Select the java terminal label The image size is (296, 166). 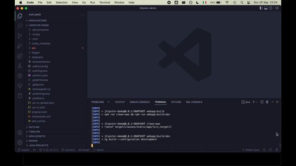(246, 102)
